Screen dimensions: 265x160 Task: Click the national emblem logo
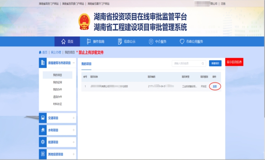84,21
